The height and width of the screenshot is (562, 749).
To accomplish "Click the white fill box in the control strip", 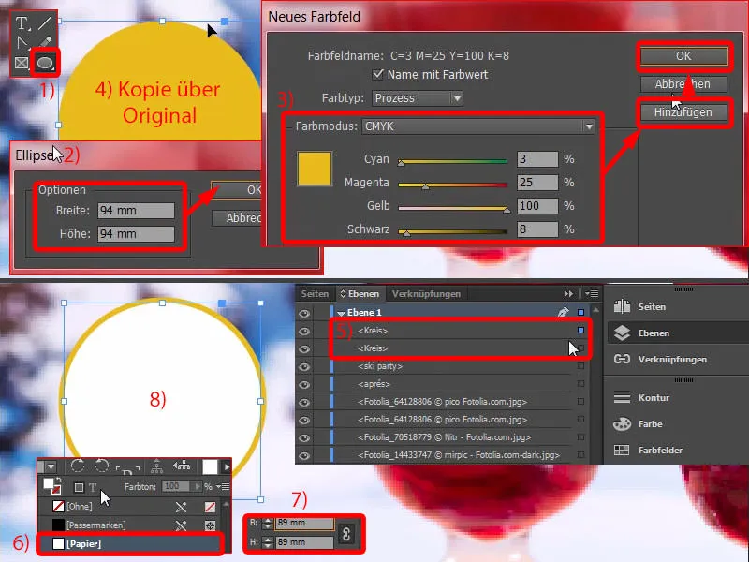I will click(x=210, y=466).
